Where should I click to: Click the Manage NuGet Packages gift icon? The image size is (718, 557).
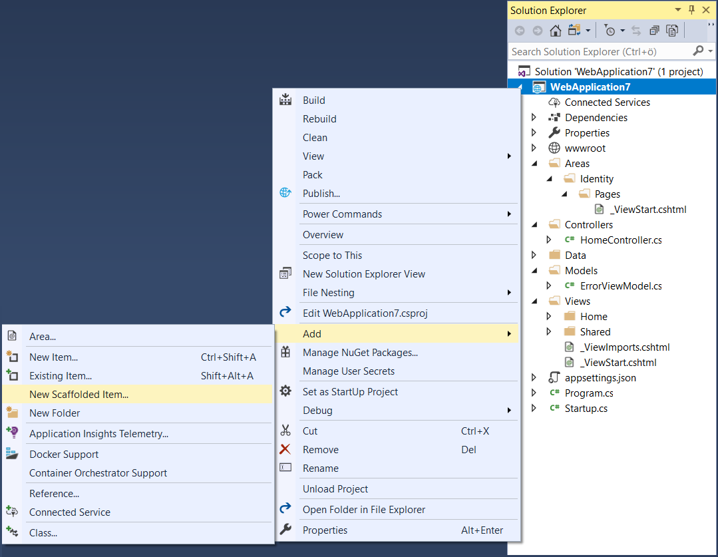click(285, 352)
